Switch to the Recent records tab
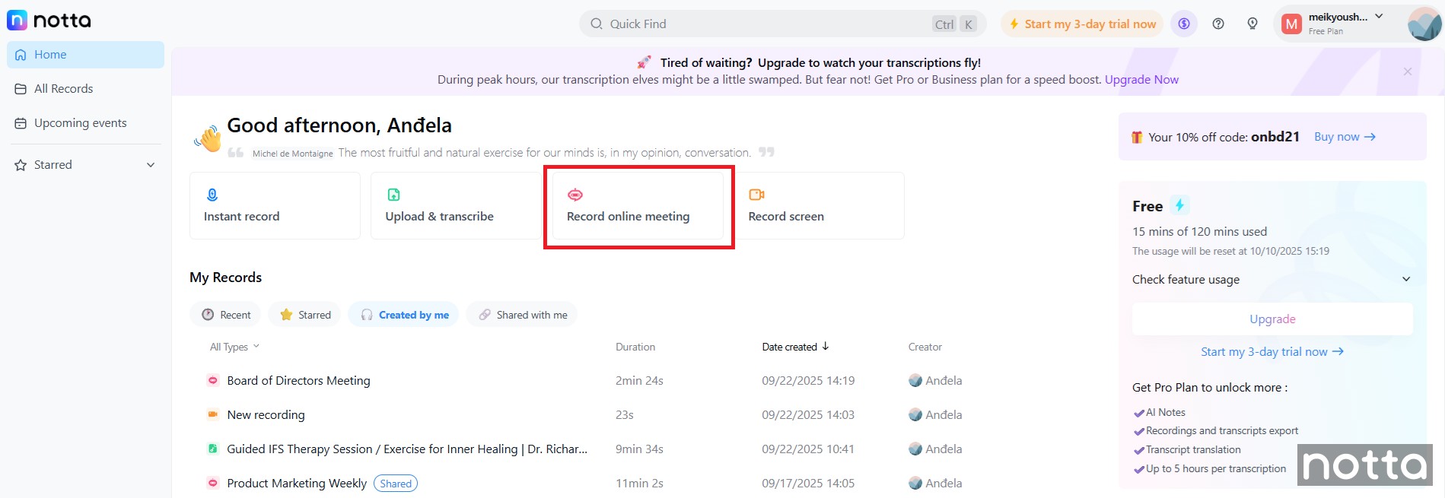Viewport: 1445px width, 498px height. 226,315
